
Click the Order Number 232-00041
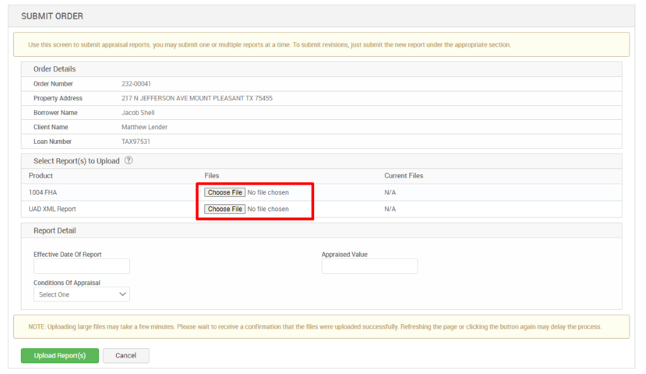137,83
